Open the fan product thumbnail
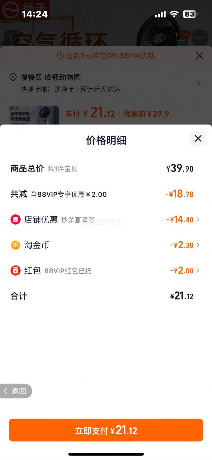The height and width of the screenshot is (460, 212). coord(34,115)
